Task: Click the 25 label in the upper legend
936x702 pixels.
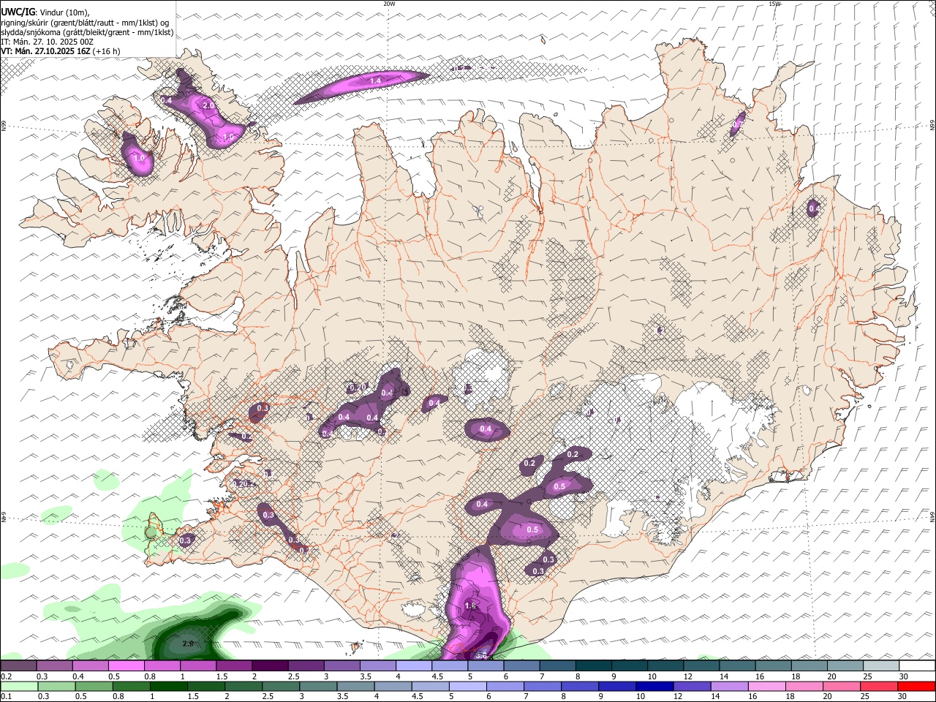Action: (x=868, y=676)
